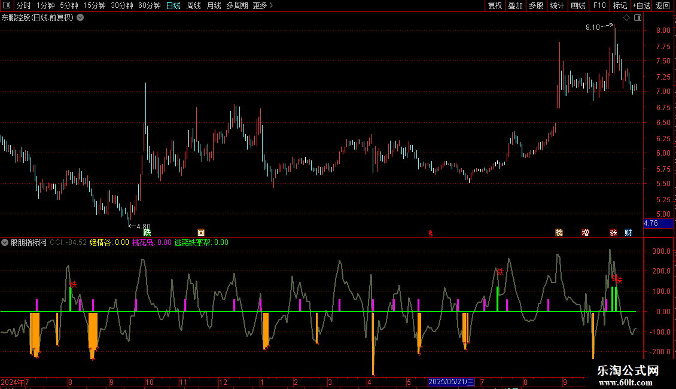Expand the 更多 periods menu
Viewport: 676px width, 389px height.
[263, 5]
